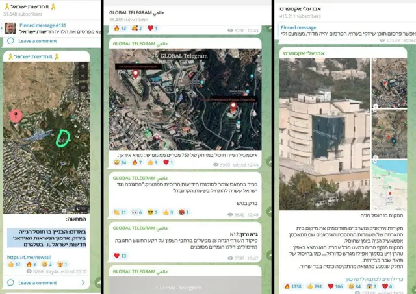416x294 pixels.
Task: Open the t.me/newssil link
Action: (29, 257)
